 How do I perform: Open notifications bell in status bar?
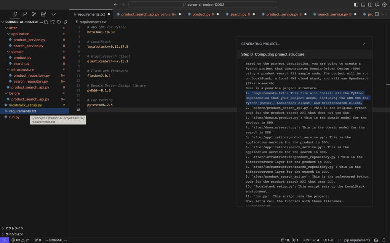pyautogui.click(x=384, y=240)
